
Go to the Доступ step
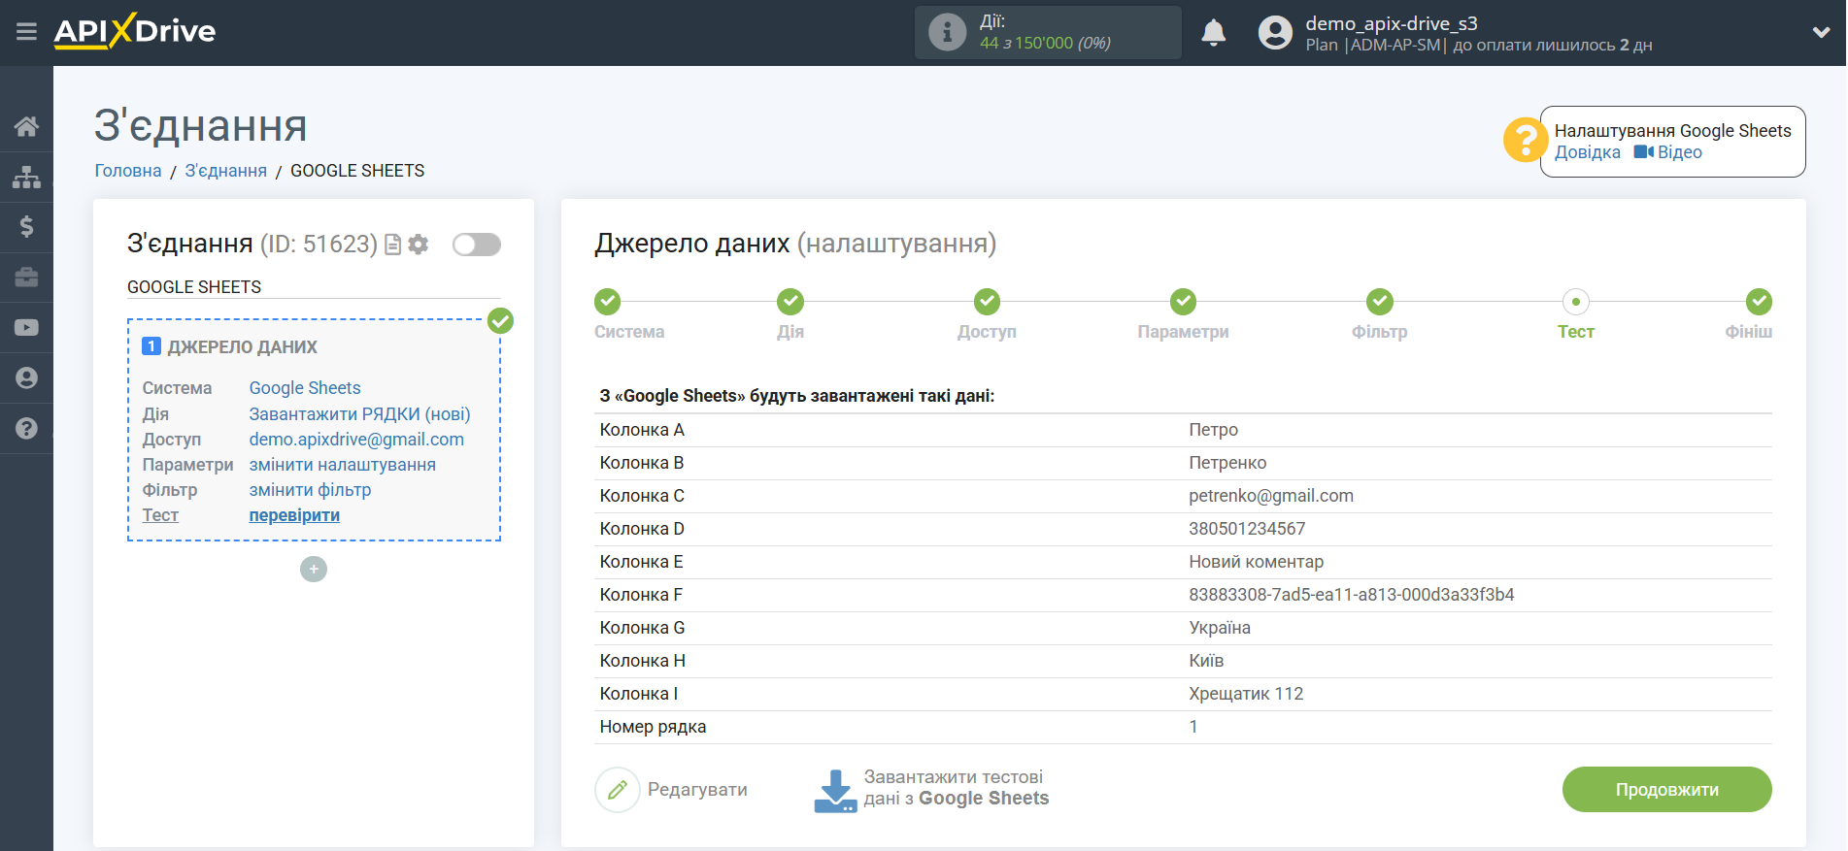click(988, 302)
